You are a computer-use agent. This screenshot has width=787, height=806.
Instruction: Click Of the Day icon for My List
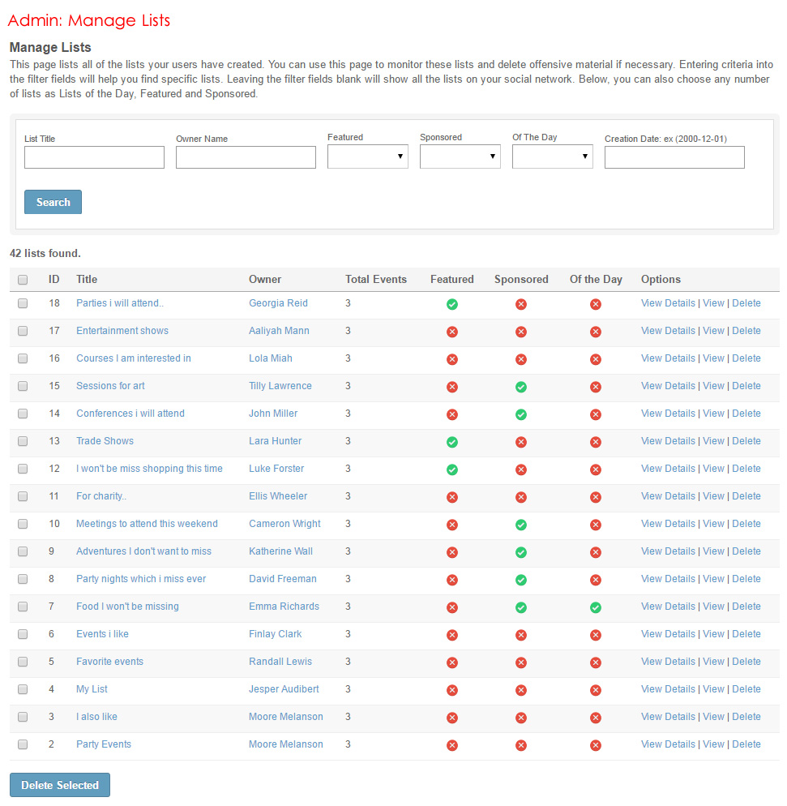(596, 690)
